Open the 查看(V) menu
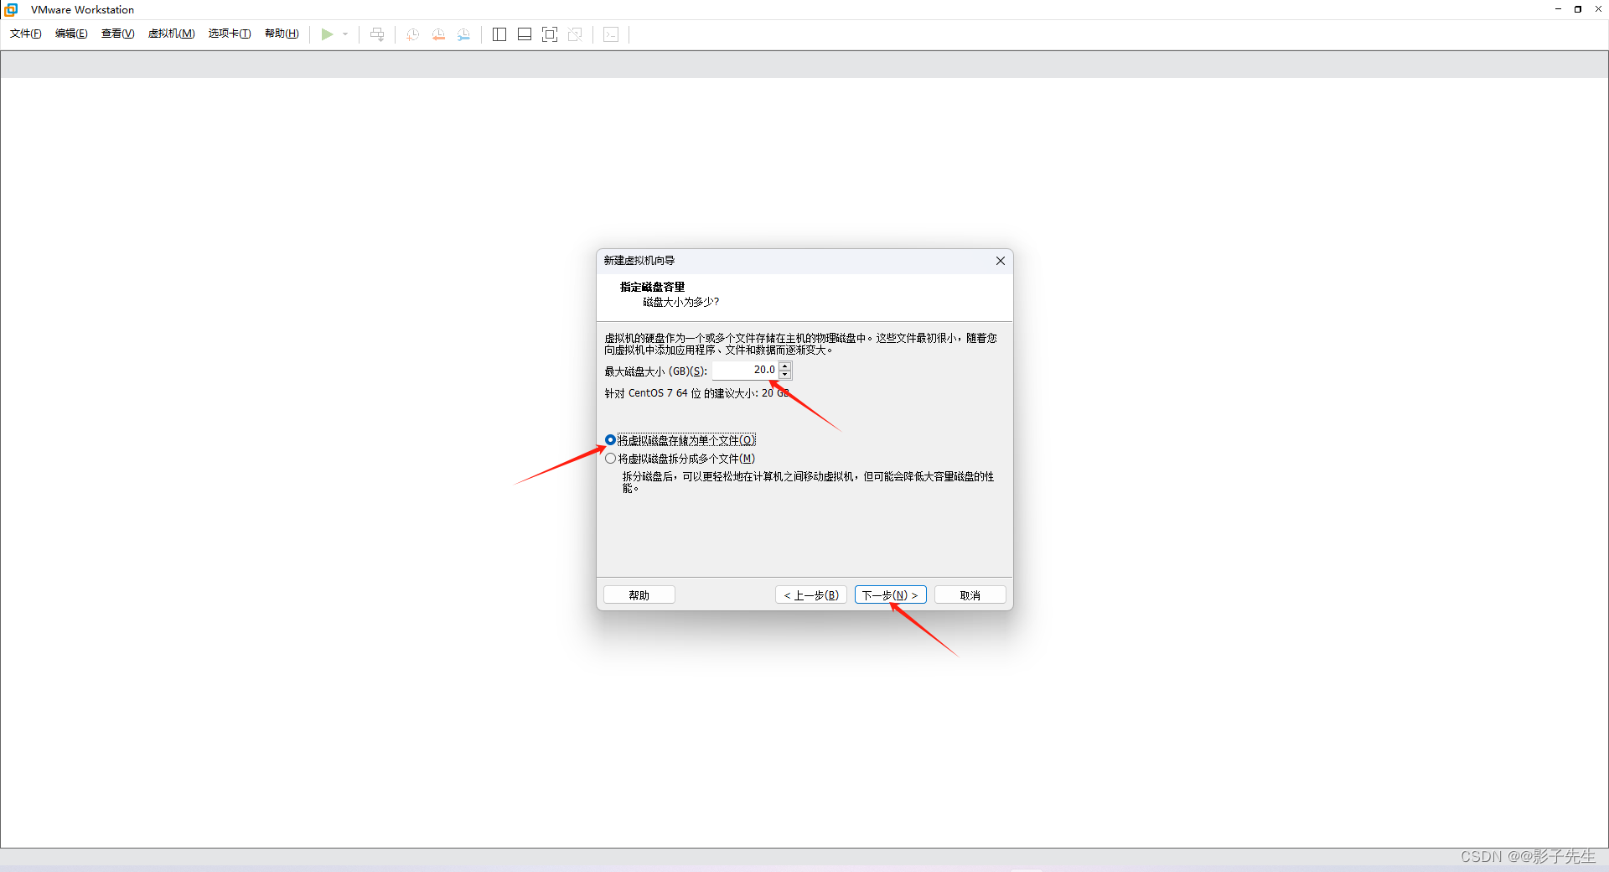 tap(117, 34)
